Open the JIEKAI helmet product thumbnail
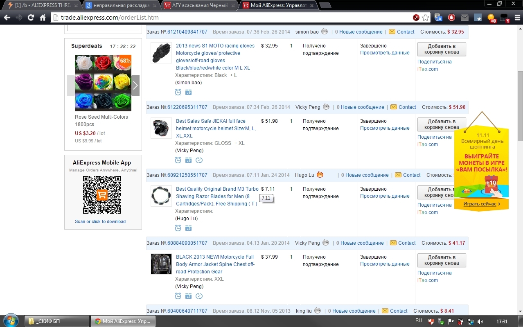The image size is (523, 327). point(161,128)
